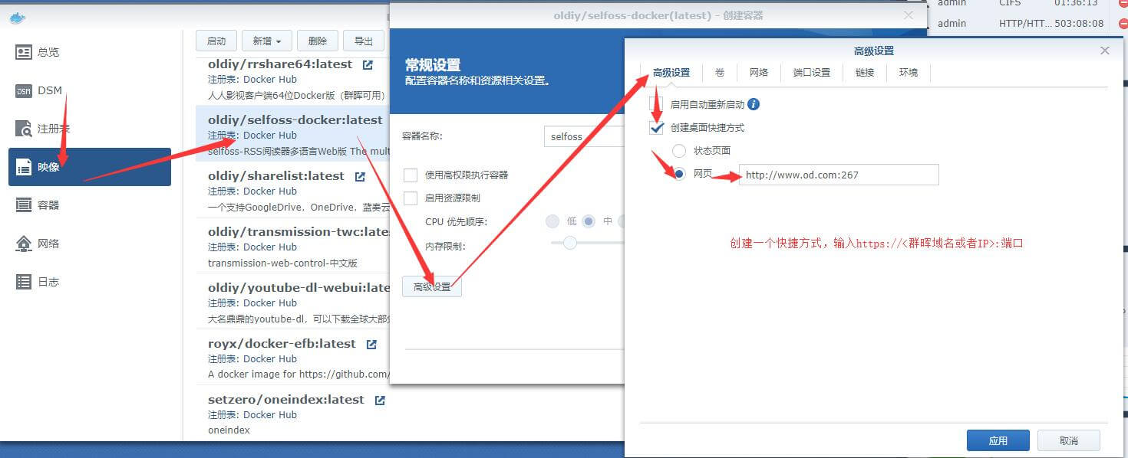This screenshot has height=458, width=1128.
Task: Click the 取消 cancel button
Action: click(1068, 440)
